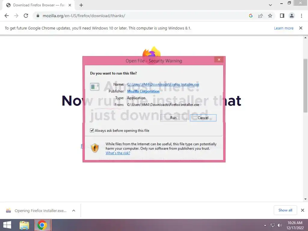Open the taskbar clock showing 10:26 AM
308x231 pixels.
[295, 225]
